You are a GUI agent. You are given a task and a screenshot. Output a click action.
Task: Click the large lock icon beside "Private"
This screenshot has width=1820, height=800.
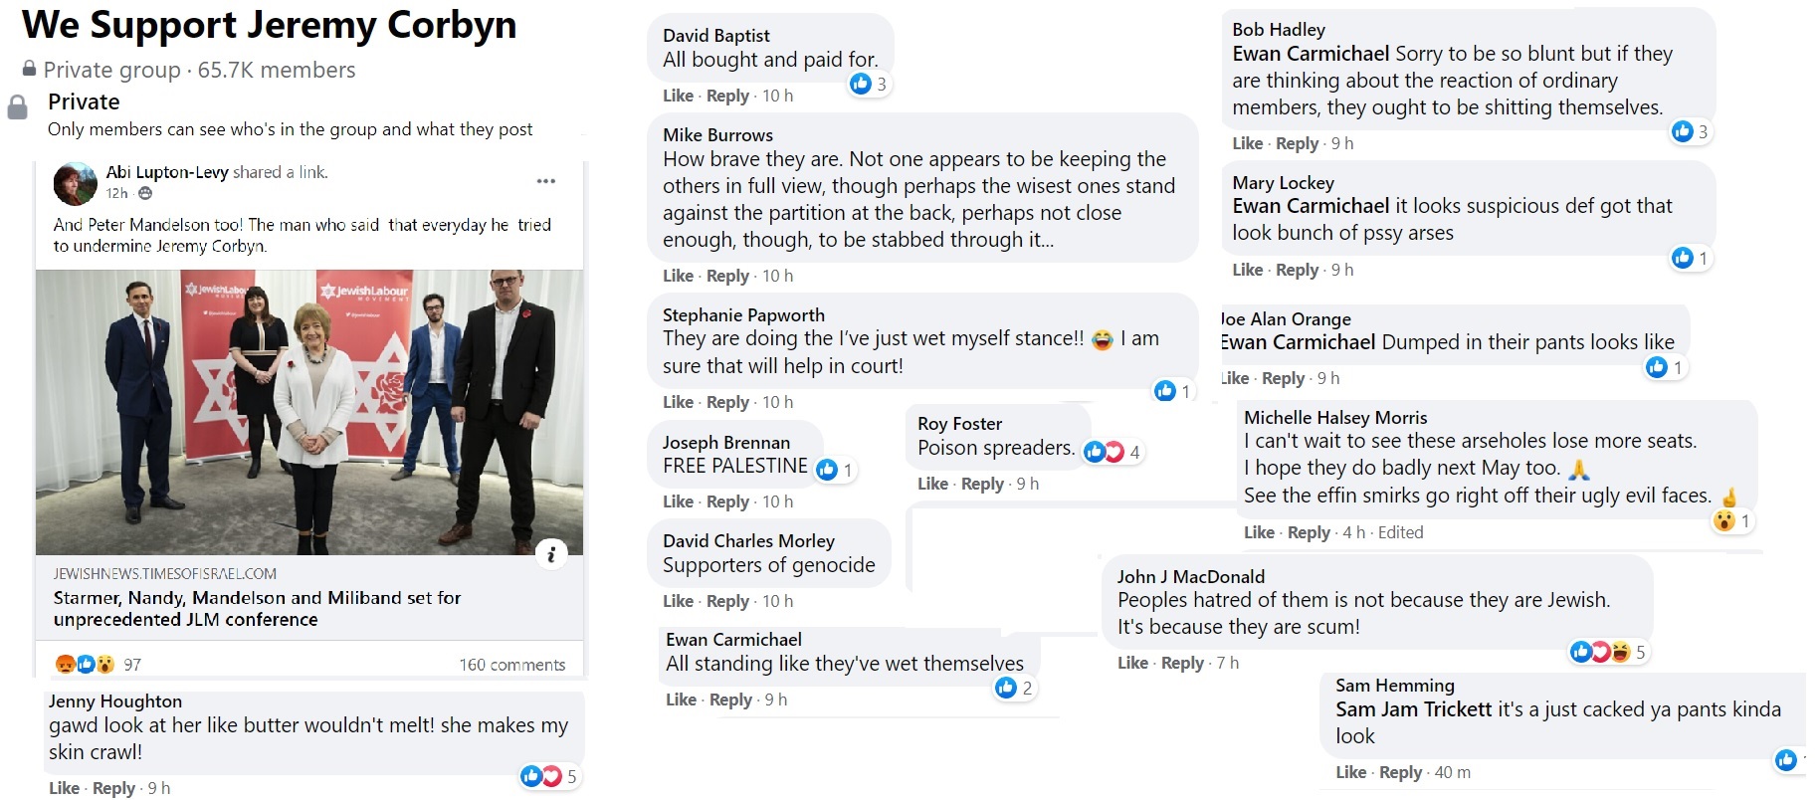tap(18, 107)
